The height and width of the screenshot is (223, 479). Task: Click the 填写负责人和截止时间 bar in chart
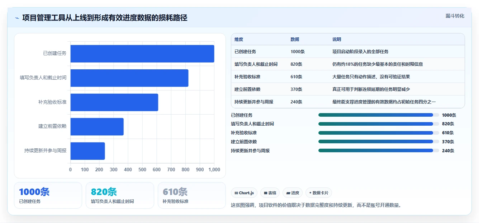(x=129, y=78)
